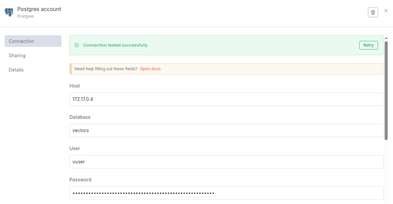The image size is (393, 204).
Task: Close the Postgres account dialog
Action: (386, 11)
